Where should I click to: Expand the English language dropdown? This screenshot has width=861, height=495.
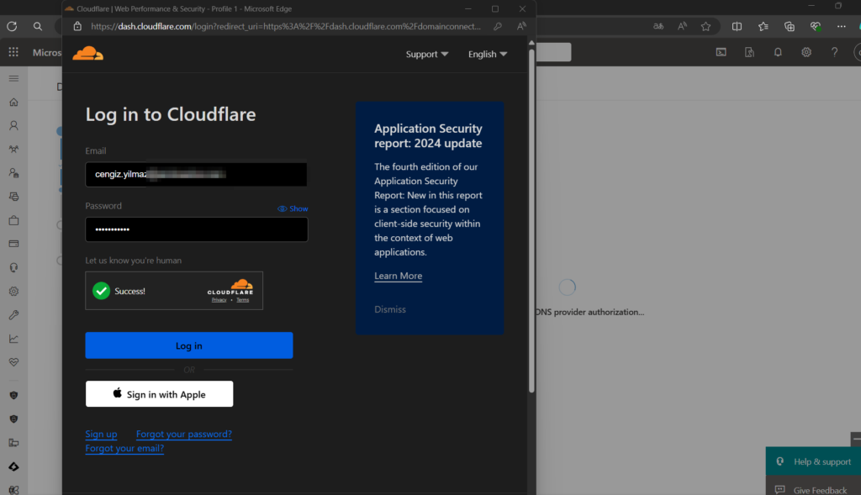coord(487,55)
